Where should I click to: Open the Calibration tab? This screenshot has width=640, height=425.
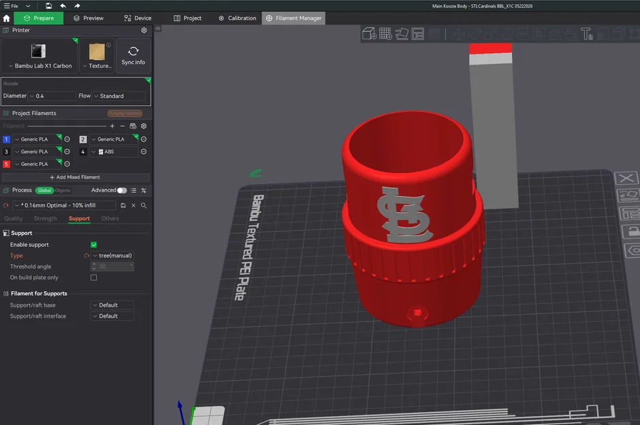238,18
